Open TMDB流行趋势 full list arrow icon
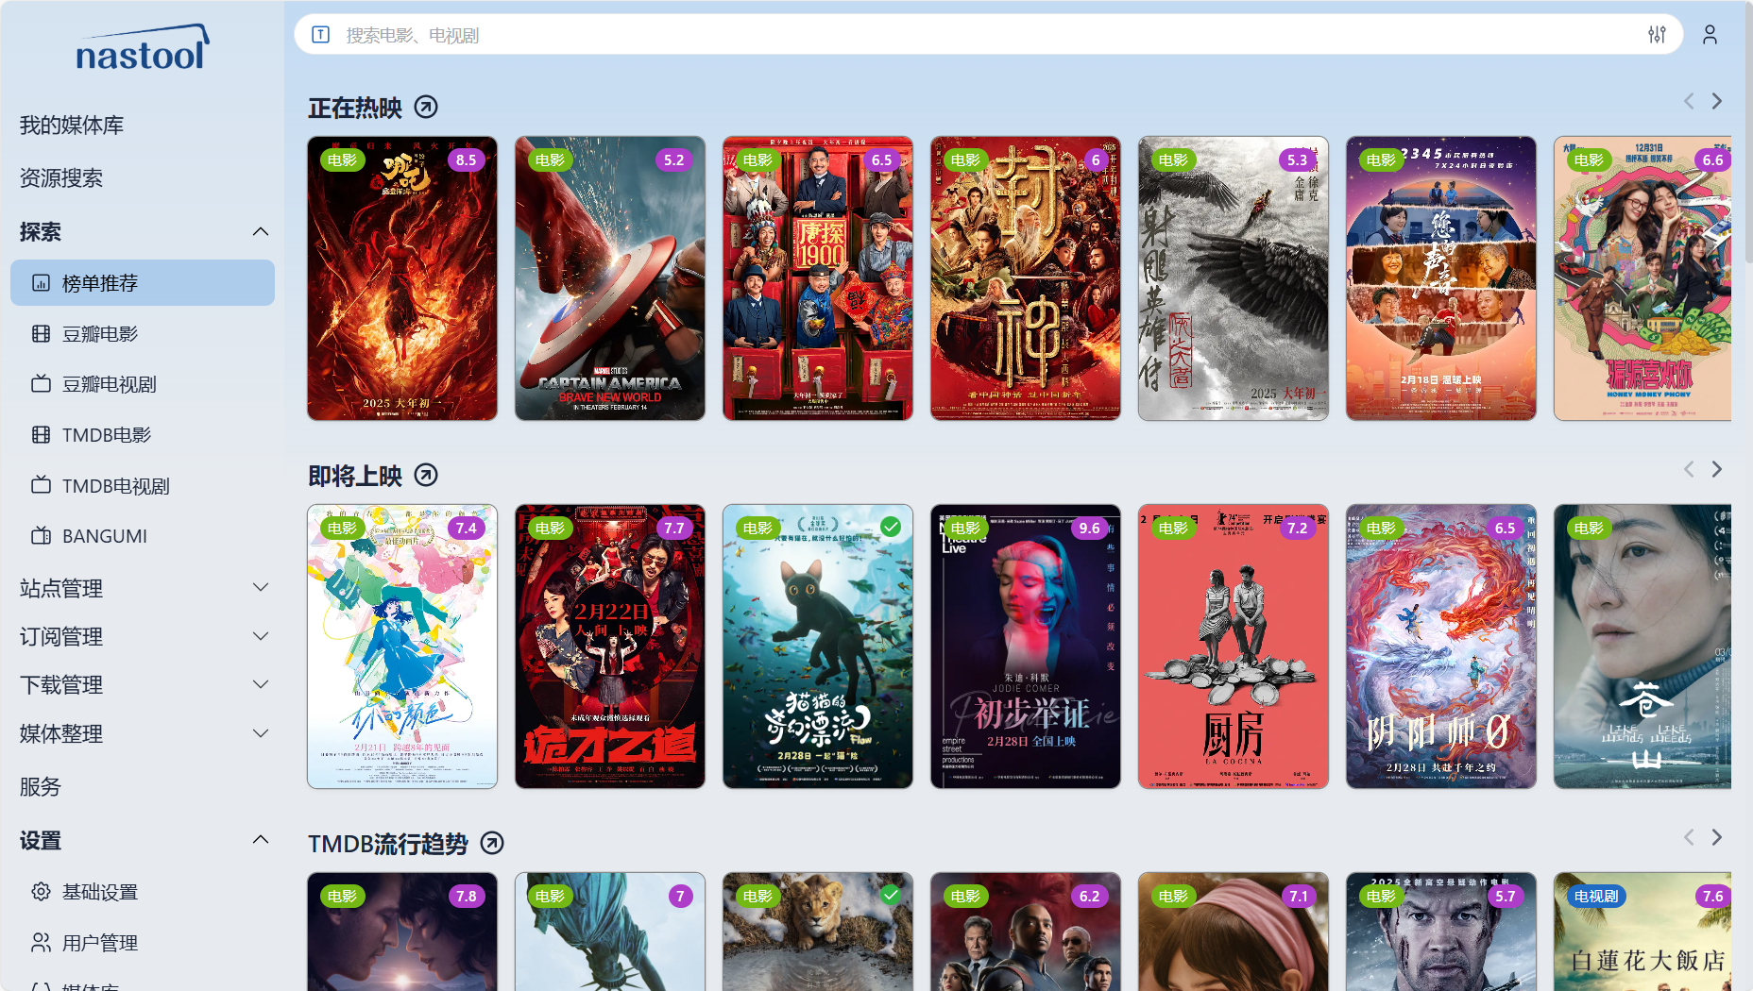This screenshot has height=991, width=1753. click(x=492, y=844)
